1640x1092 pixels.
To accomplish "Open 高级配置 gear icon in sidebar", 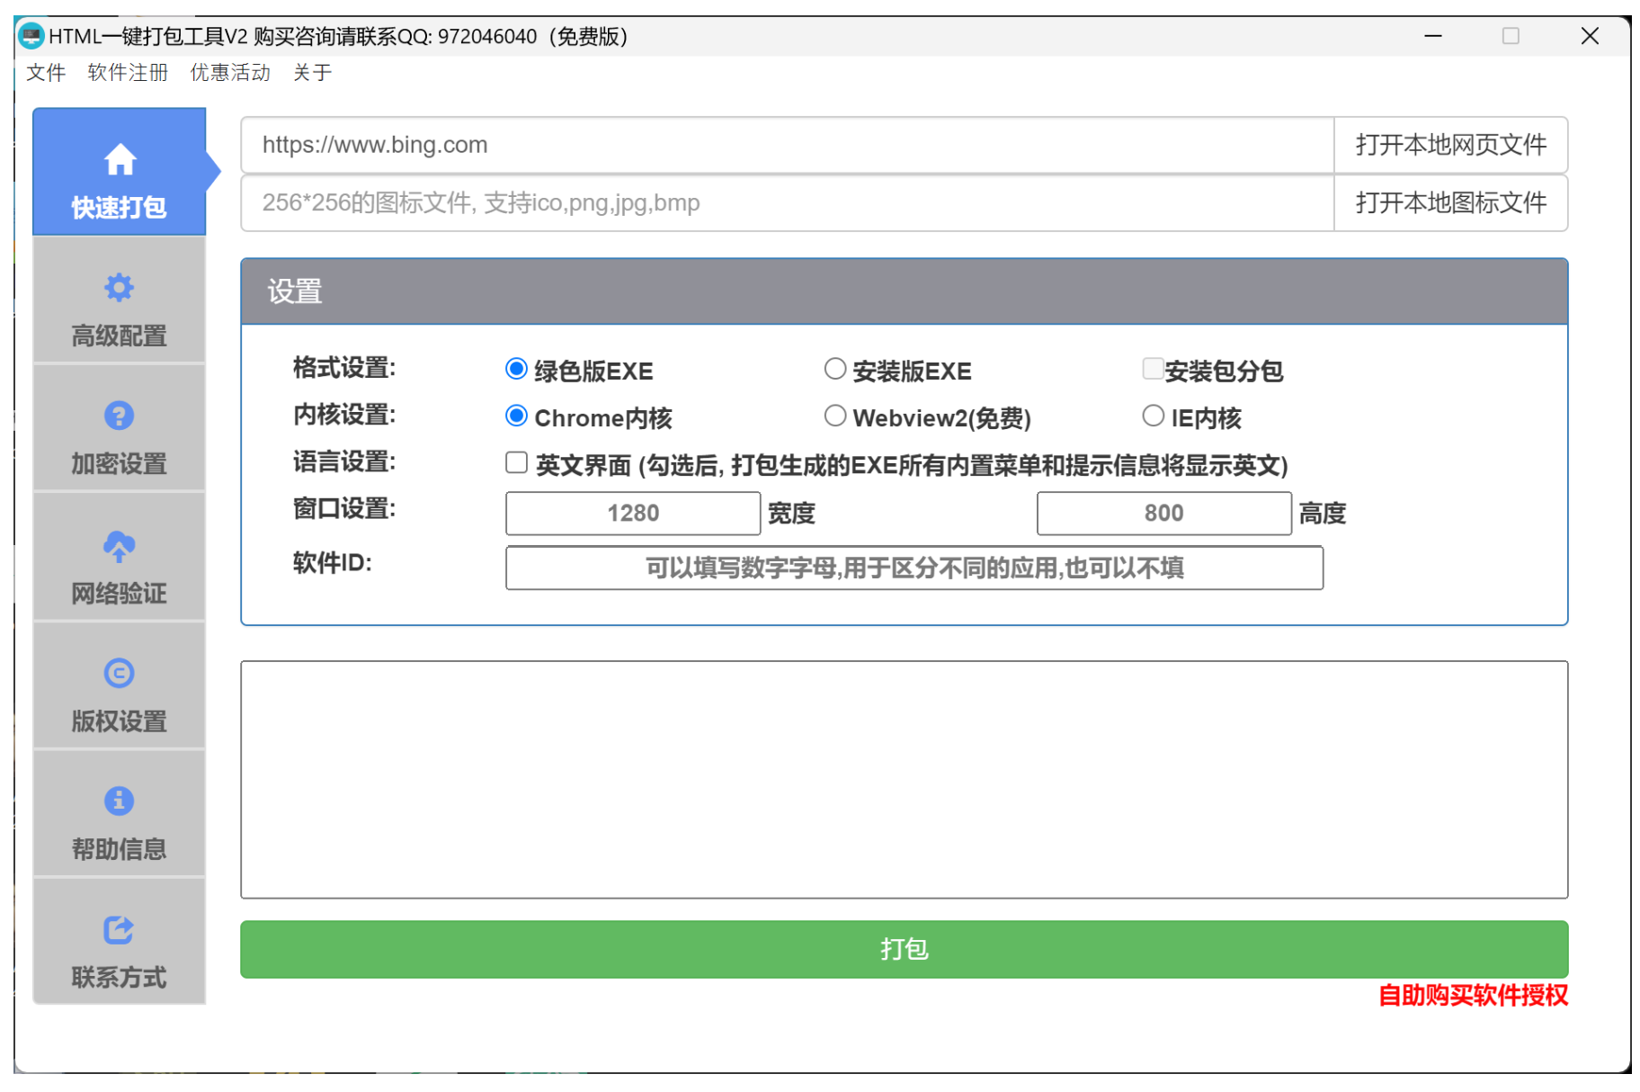I will coord(119,288).
